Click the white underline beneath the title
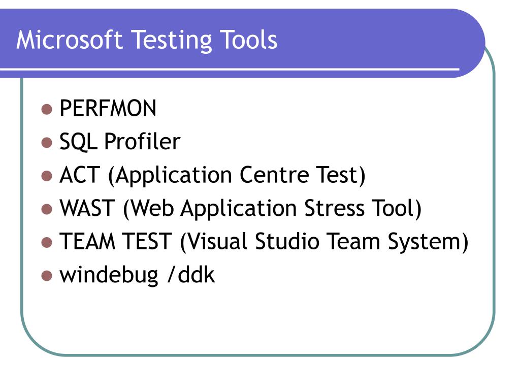This screenshot has height=390, width=520. (x=230, y=69)
